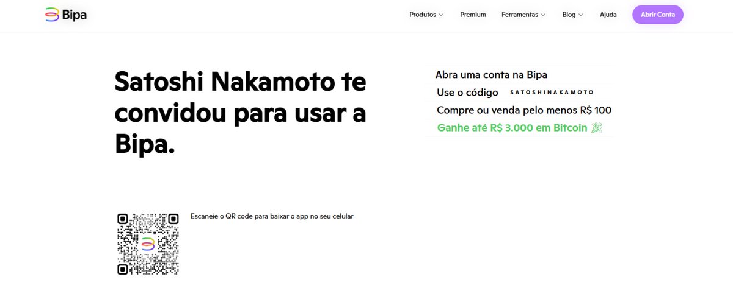
Task: Click 'Ganhe até R$ 3.000 em Bitcoin' text
Action: [x=512, y=128]
